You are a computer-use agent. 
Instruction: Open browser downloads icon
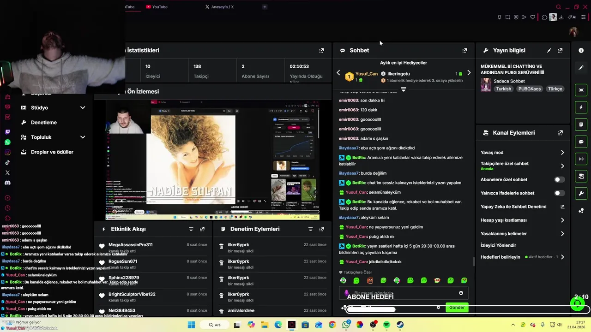[x=561, y=17]
